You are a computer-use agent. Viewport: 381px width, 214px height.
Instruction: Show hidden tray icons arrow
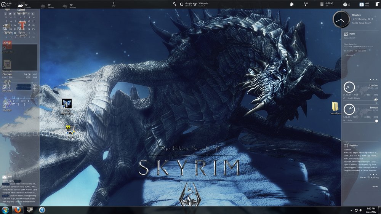point(351,210)
